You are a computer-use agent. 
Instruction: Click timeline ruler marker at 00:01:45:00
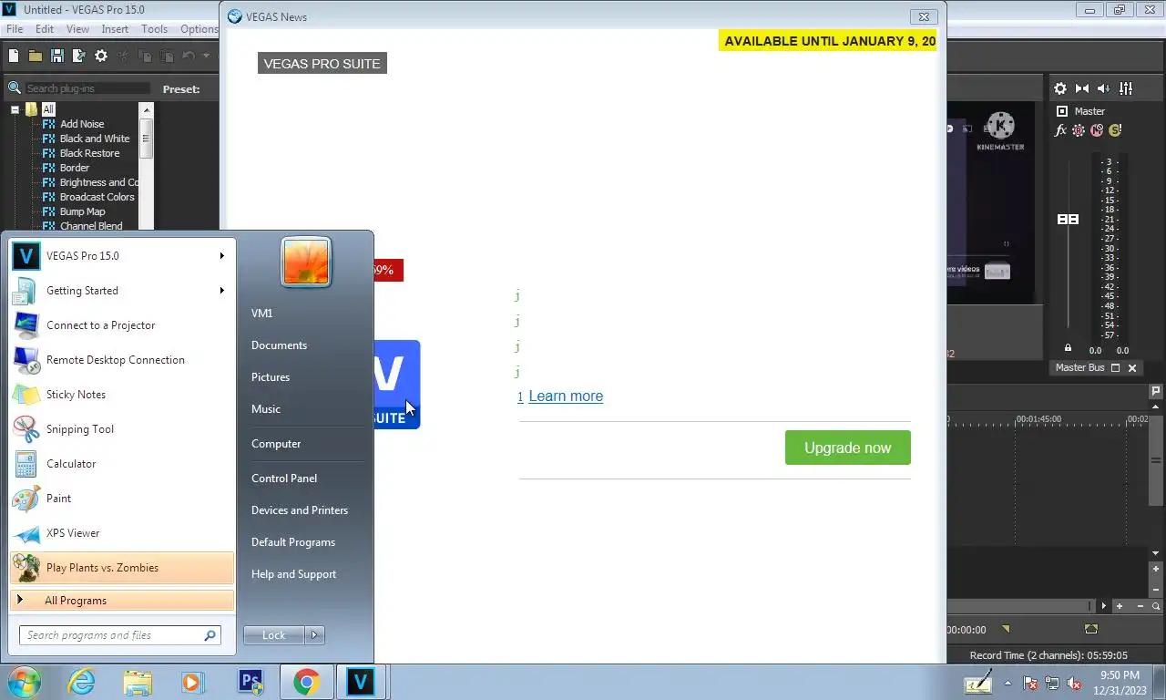[x=1038, y=419]
